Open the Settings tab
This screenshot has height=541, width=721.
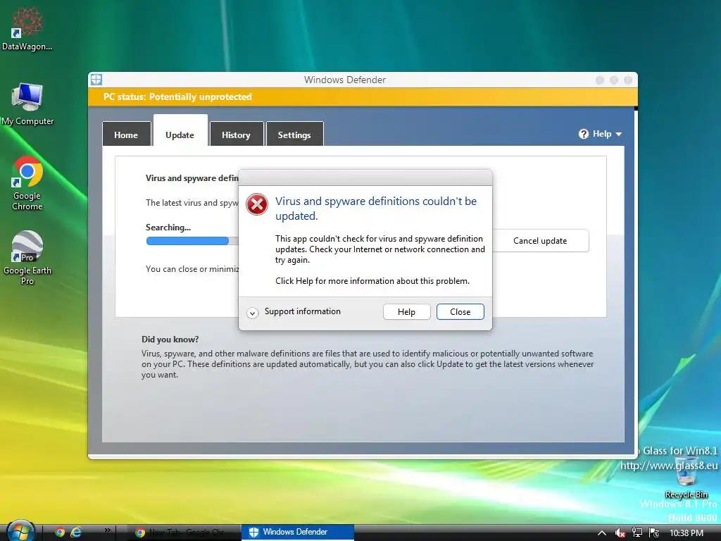tap(295, 135)
